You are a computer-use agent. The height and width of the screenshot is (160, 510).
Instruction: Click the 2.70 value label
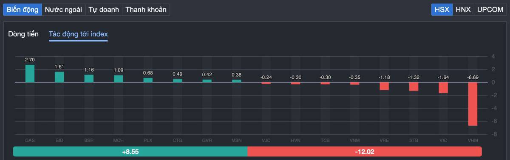click(x=30, y=60)
